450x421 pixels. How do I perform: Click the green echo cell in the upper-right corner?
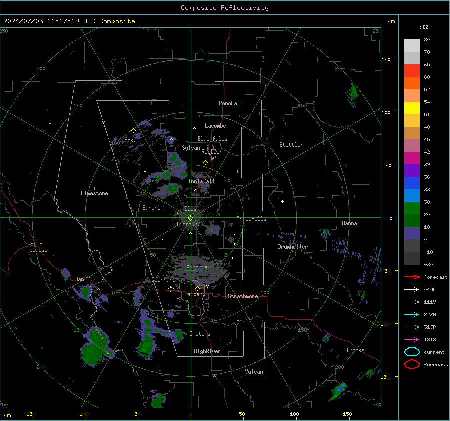[352, 94]
